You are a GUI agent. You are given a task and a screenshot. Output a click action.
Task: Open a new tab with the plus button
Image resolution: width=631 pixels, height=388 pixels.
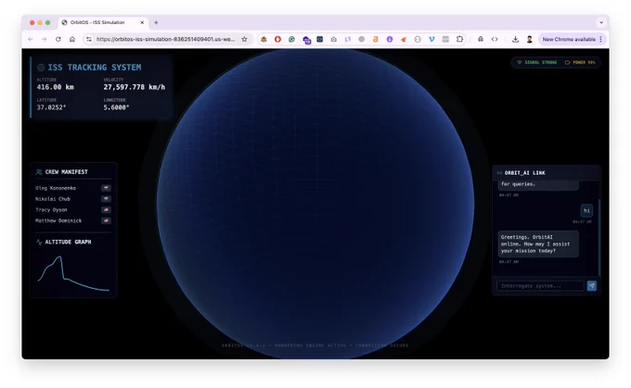click(156, 22)
